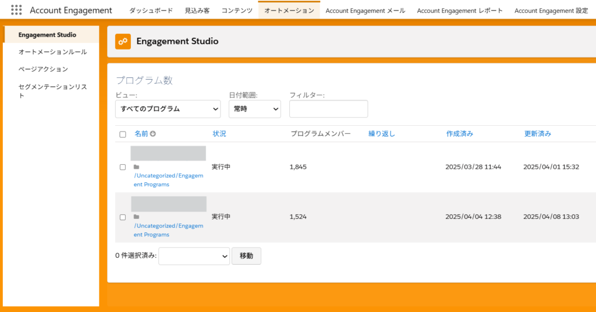Click created date 2025/03/28 11:44
596x312 pixels.
click(473, 167)
